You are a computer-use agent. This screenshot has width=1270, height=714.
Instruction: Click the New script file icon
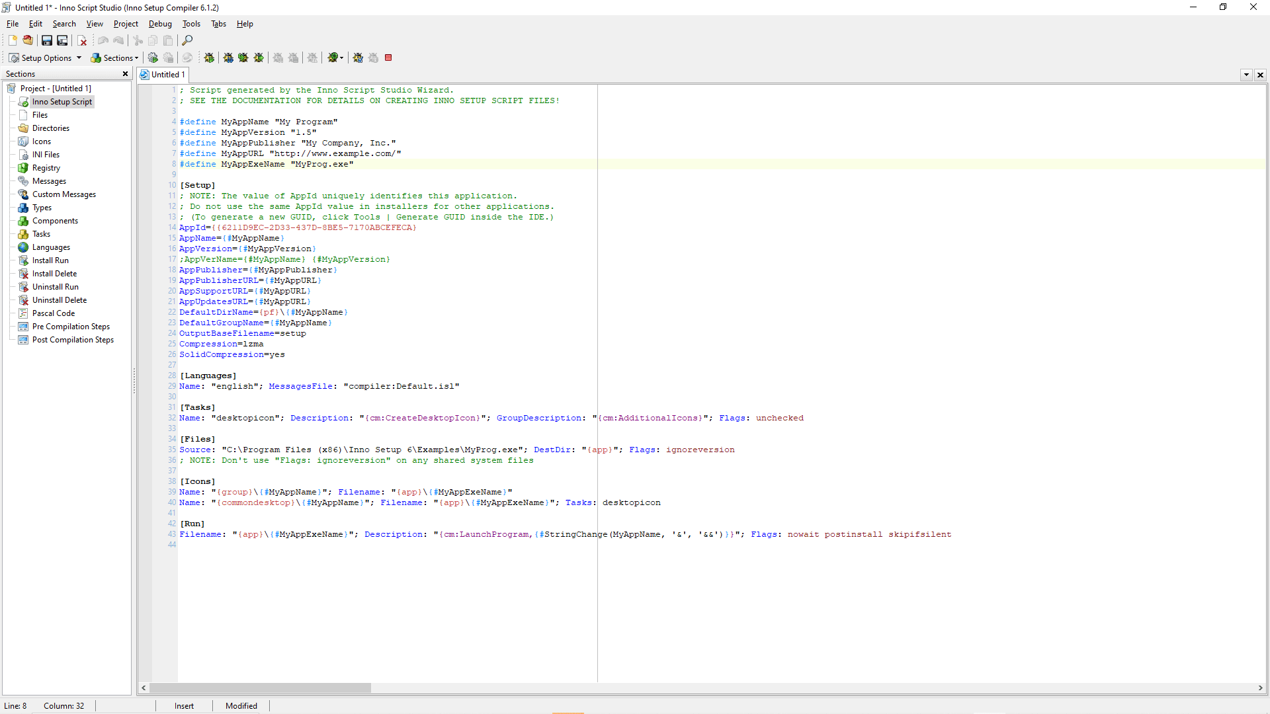tap(13, 40)
